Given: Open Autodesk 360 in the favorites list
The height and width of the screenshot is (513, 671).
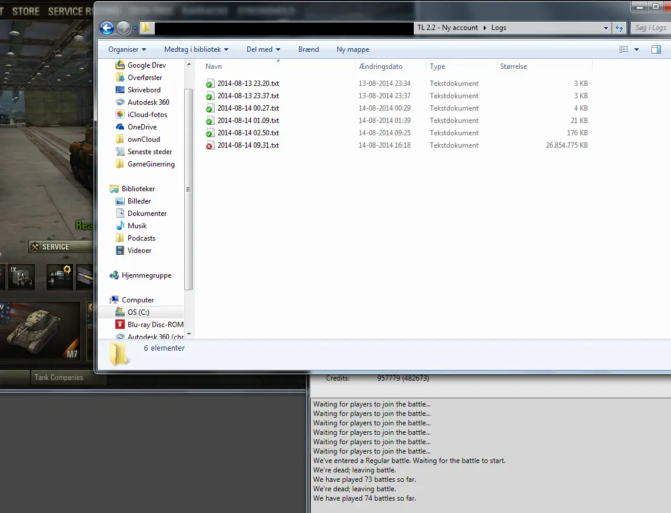Looking at the screenshot, I should click(148, 102).
